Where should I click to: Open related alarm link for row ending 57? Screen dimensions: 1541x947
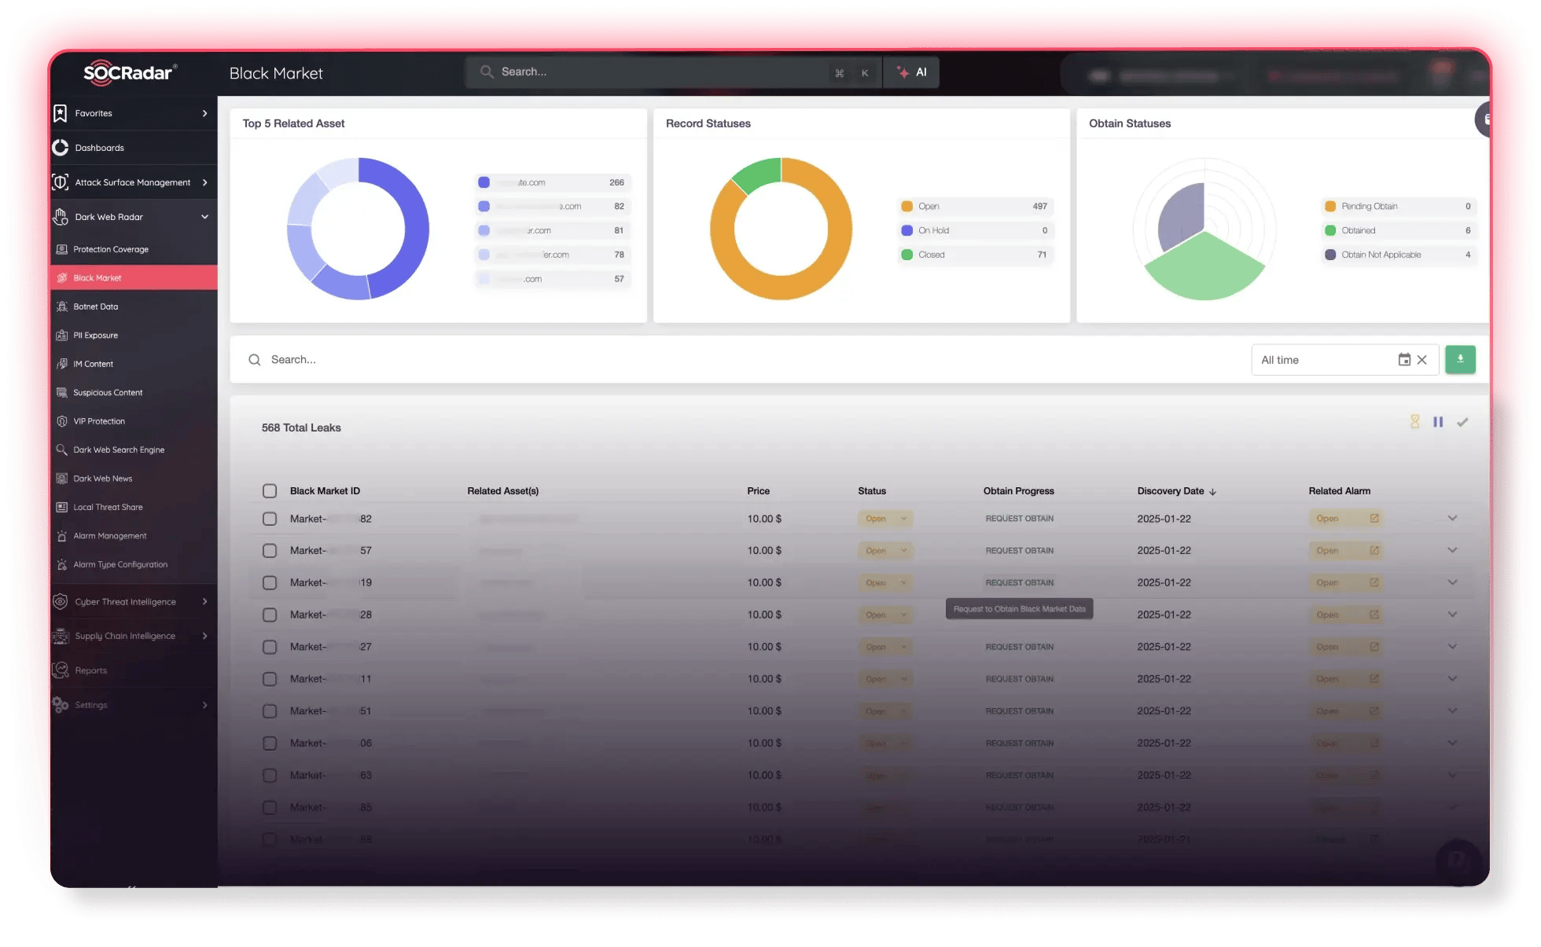(1374, 551)
